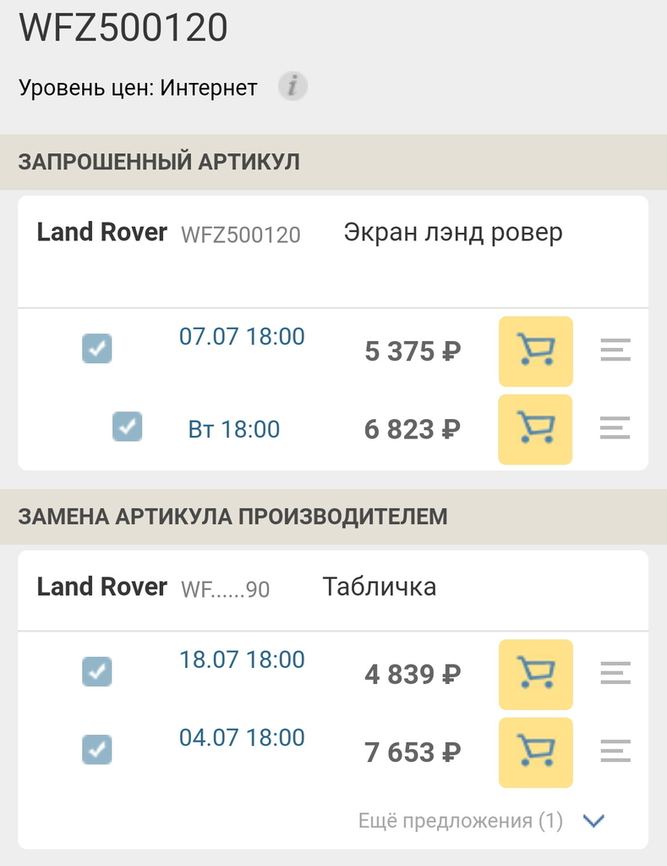Open details menu for 4 839 ₽ offer
Viewport: 667px width, 866px height.
click(x=615, y=673)
